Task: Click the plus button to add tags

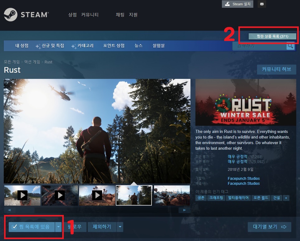Action: coord(286,198)
